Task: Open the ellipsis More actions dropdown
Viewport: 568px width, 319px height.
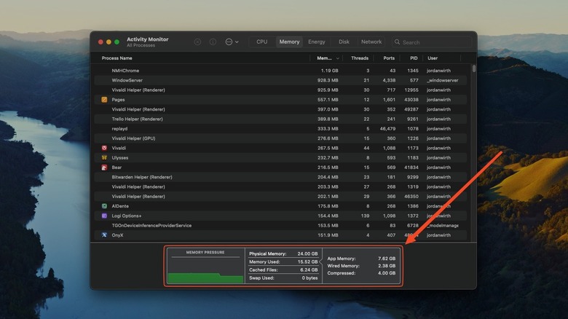Action: pos(231,42)
